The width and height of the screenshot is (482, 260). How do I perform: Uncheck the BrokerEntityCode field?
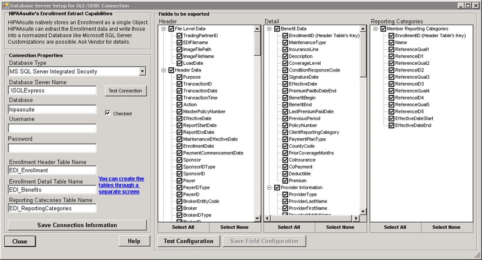[179, 201]
